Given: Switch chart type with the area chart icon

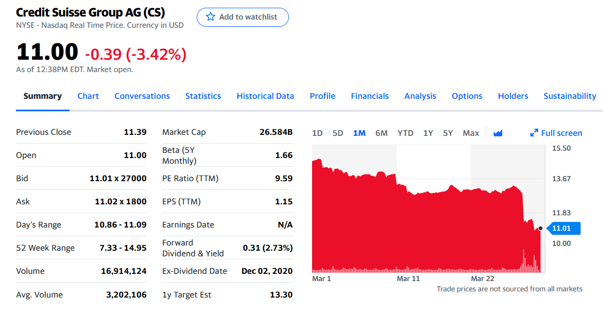Looking at the screenshot, I should [x=498, y=133].
